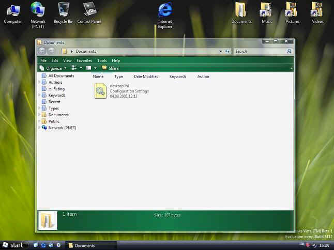This screenshot has width=334, height=250.
Task: Expand the Authors tree node
Action: (39, 82)
